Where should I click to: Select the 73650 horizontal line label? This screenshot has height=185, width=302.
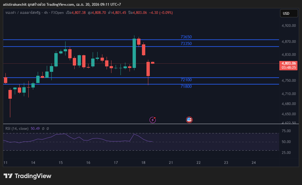(186, 37)
